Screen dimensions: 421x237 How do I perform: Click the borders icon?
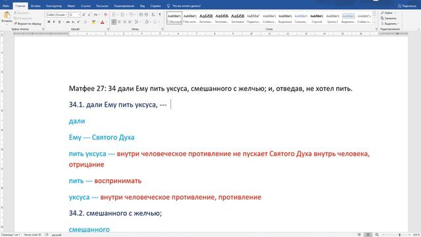tap(155, 22)
